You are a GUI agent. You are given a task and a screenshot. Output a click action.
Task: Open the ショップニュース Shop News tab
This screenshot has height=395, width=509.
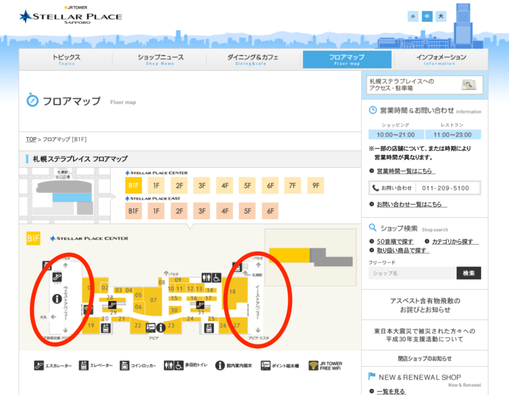click(160, 59)
